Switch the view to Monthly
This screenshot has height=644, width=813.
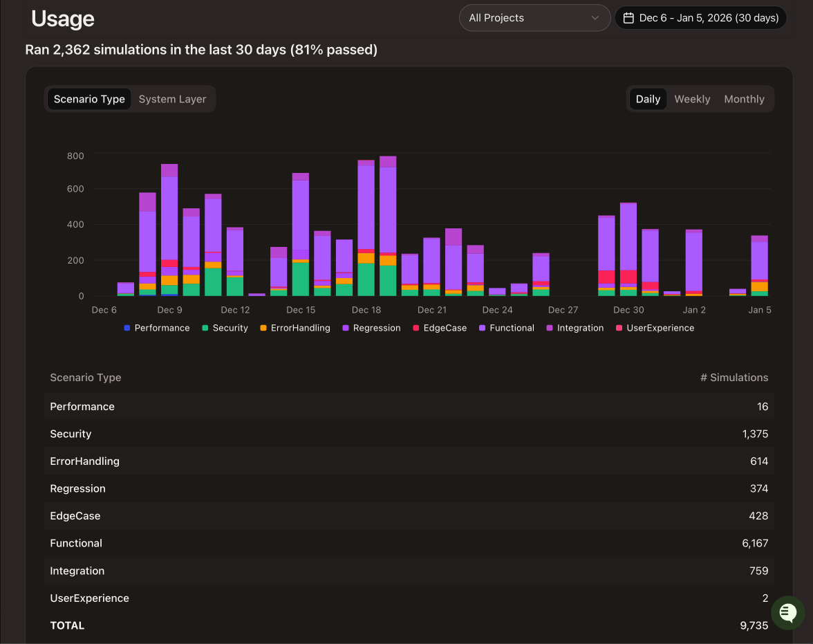744,99
